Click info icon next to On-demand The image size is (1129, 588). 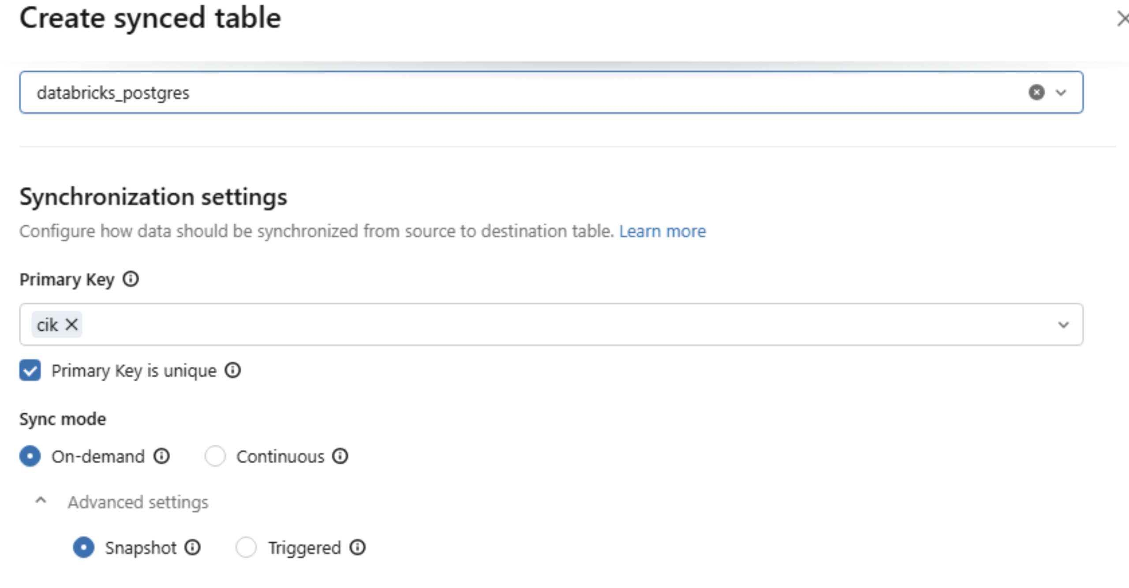click(x=161, y=456)
